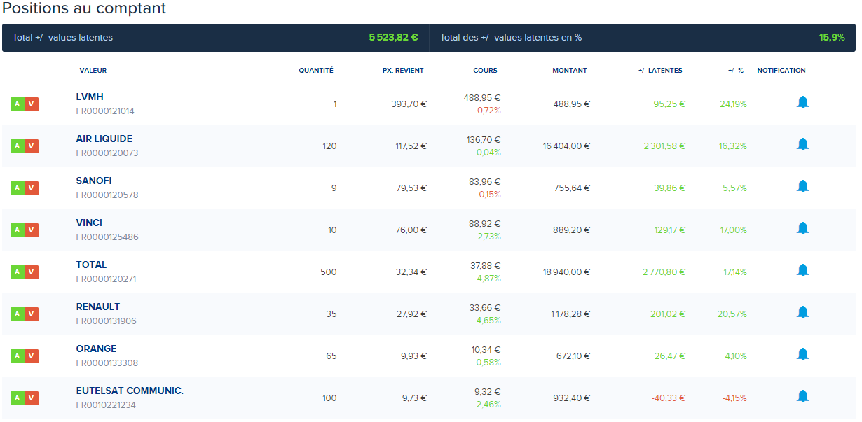Click the EUTELSAT COMMUNIC. notification bell
The image size is (862, 422).
point(802,397)
